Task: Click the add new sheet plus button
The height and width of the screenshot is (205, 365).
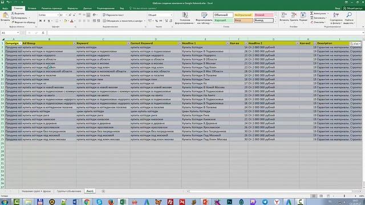Action: coord(103,191)
